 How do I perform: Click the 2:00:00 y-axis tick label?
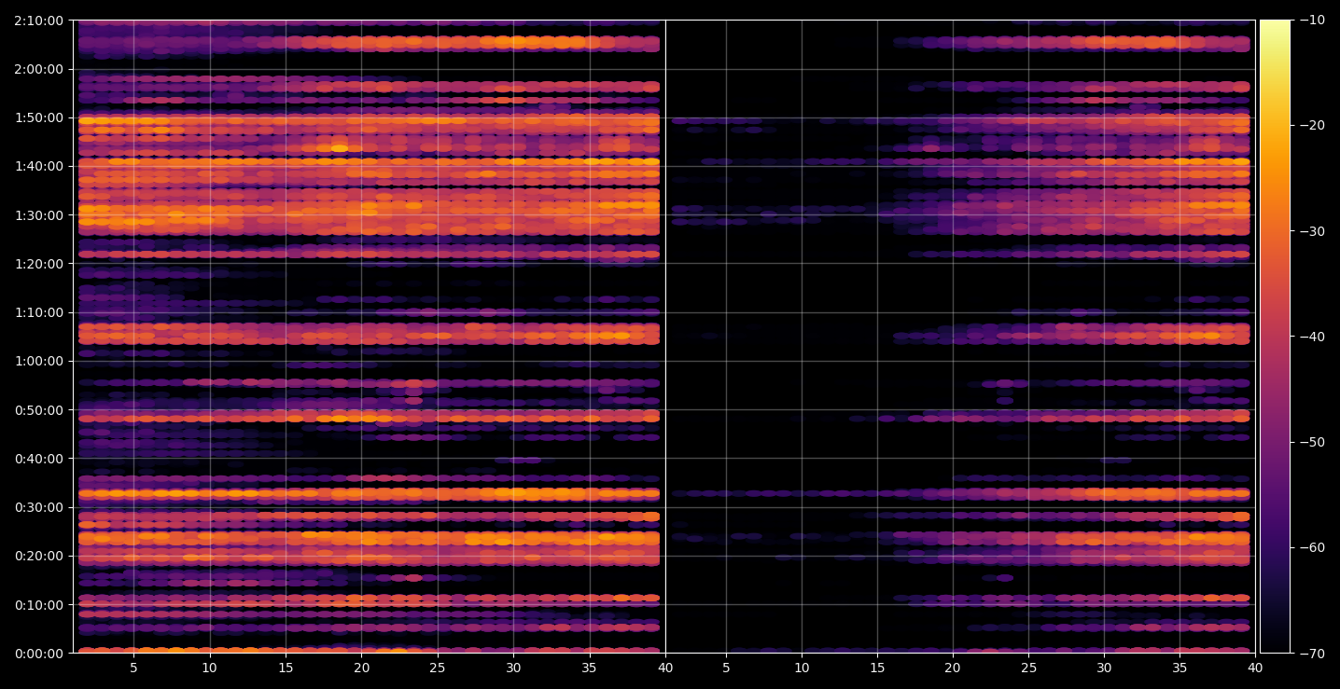pos(38,69)
